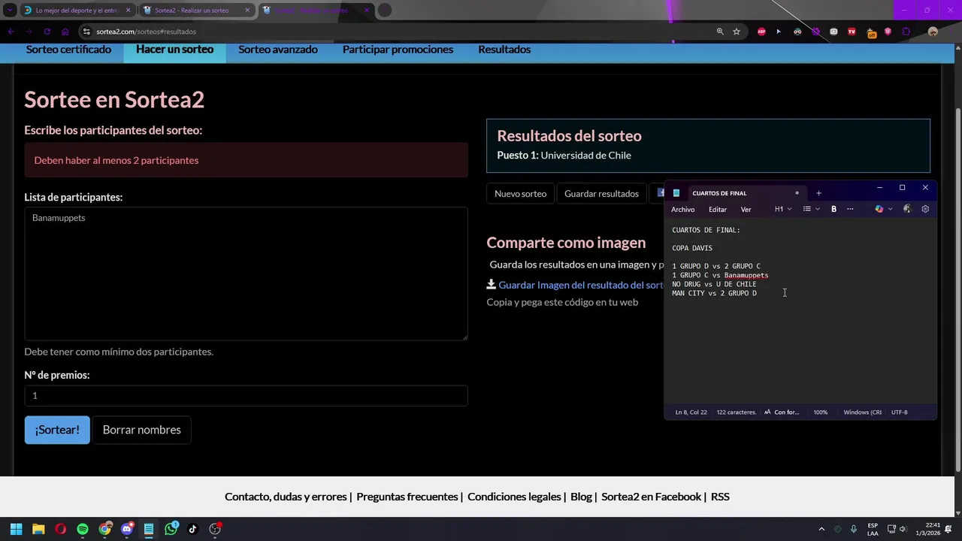Click the Ln 8, Col 22 status indicator
The image size is (962, 541).
coord(691,412)
